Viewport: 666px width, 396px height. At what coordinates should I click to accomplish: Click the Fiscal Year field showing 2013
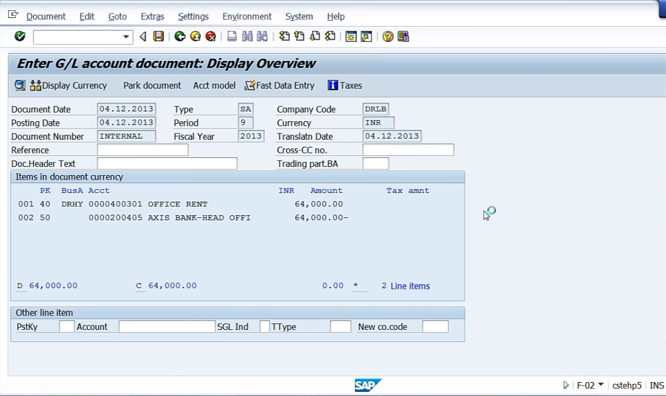pyautogui.click(x=251, y=136)
